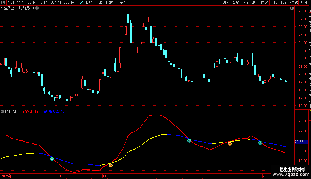311x179 pixels.
Task: Click the month 11 marker on time axis
Action: [104, 176]
